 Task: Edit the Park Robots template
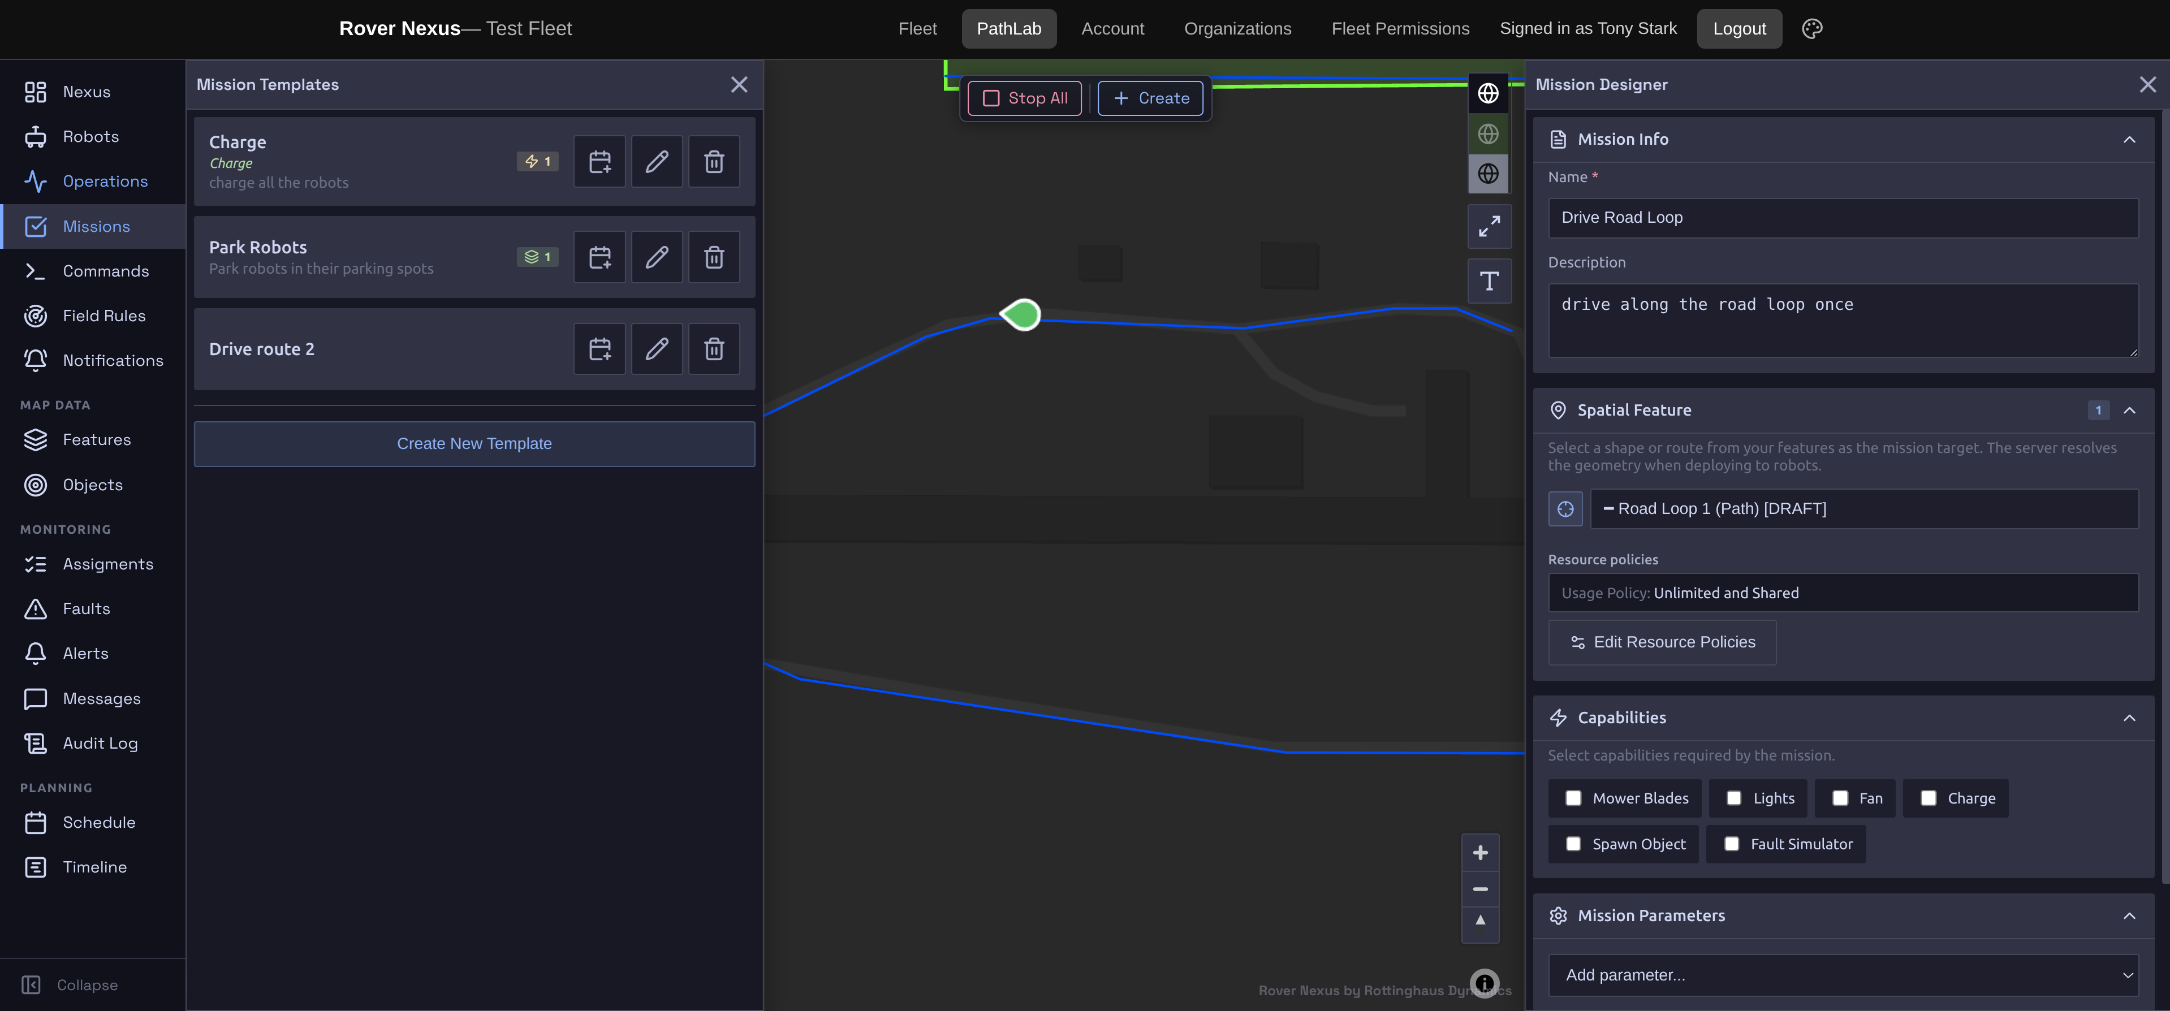pyautogui.click(x=657, y=257)
